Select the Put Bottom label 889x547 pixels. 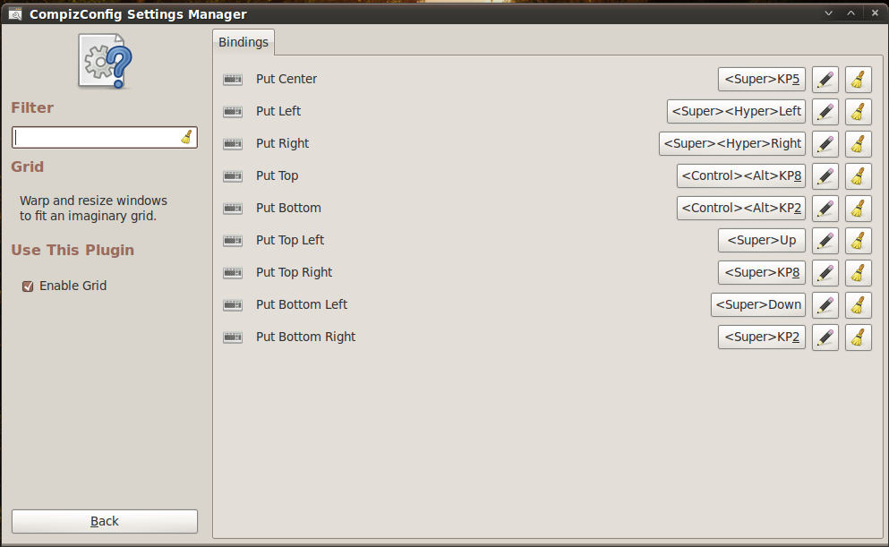pos(288,208)
